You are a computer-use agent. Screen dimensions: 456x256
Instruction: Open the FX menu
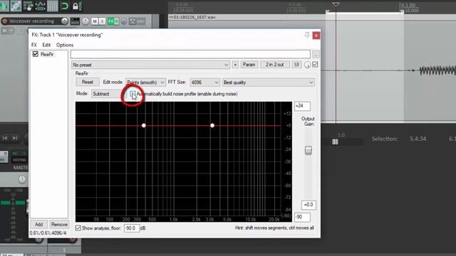[34, 45]
